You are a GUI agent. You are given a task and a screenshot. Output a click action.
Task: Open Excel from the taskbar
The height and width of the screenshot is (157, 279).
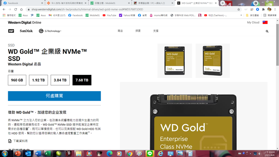[x=48, y=154]
